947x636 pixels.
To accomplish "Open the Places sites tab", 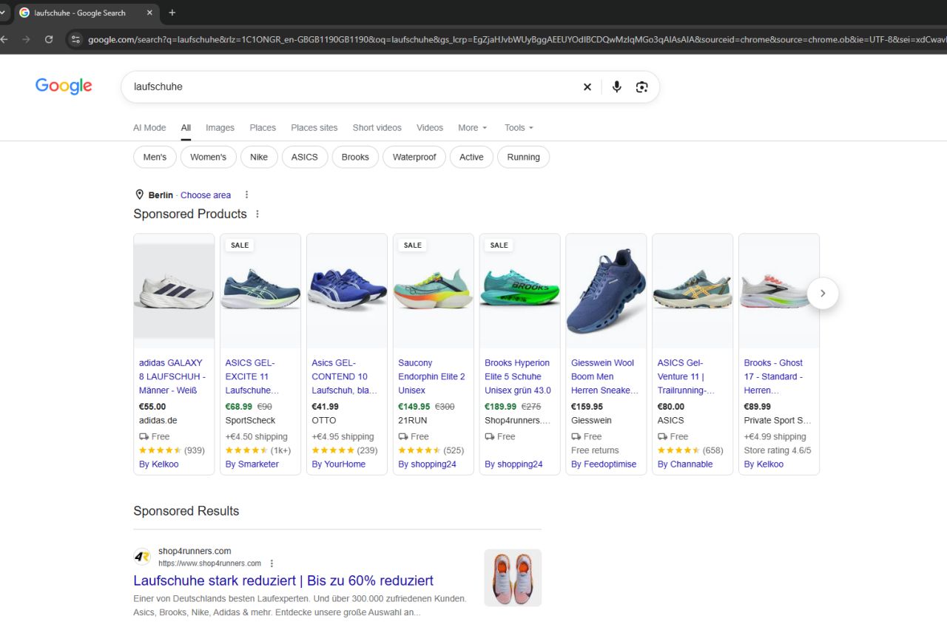I will coord(314,128).
